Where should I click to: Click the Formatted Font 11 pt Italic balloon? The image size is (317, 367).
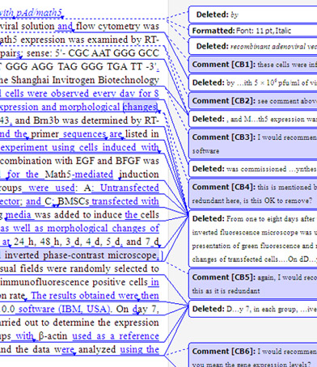click(x=253, y=31)
